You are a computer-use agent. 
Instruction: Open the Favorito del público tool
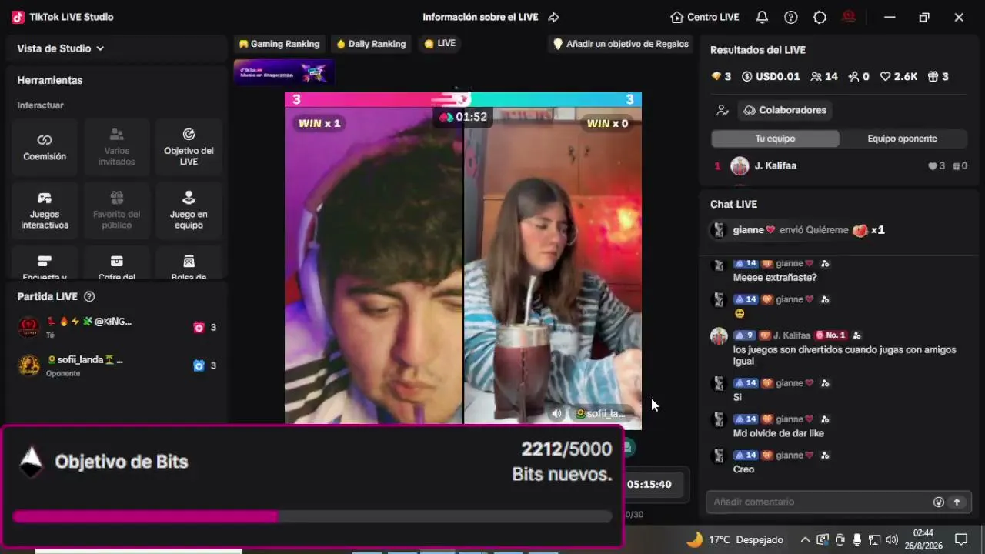coord(117,211)
